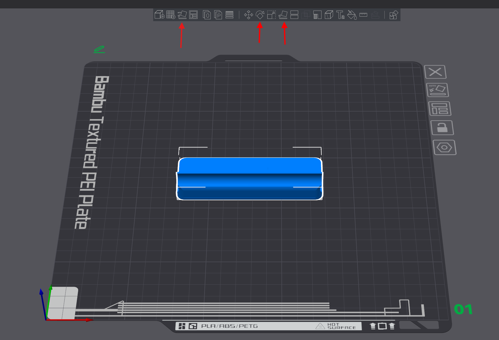The height and width of the screenshot is (340, 499).
Task: Open the Variable layer height tool
Action: tap(229, 15)
